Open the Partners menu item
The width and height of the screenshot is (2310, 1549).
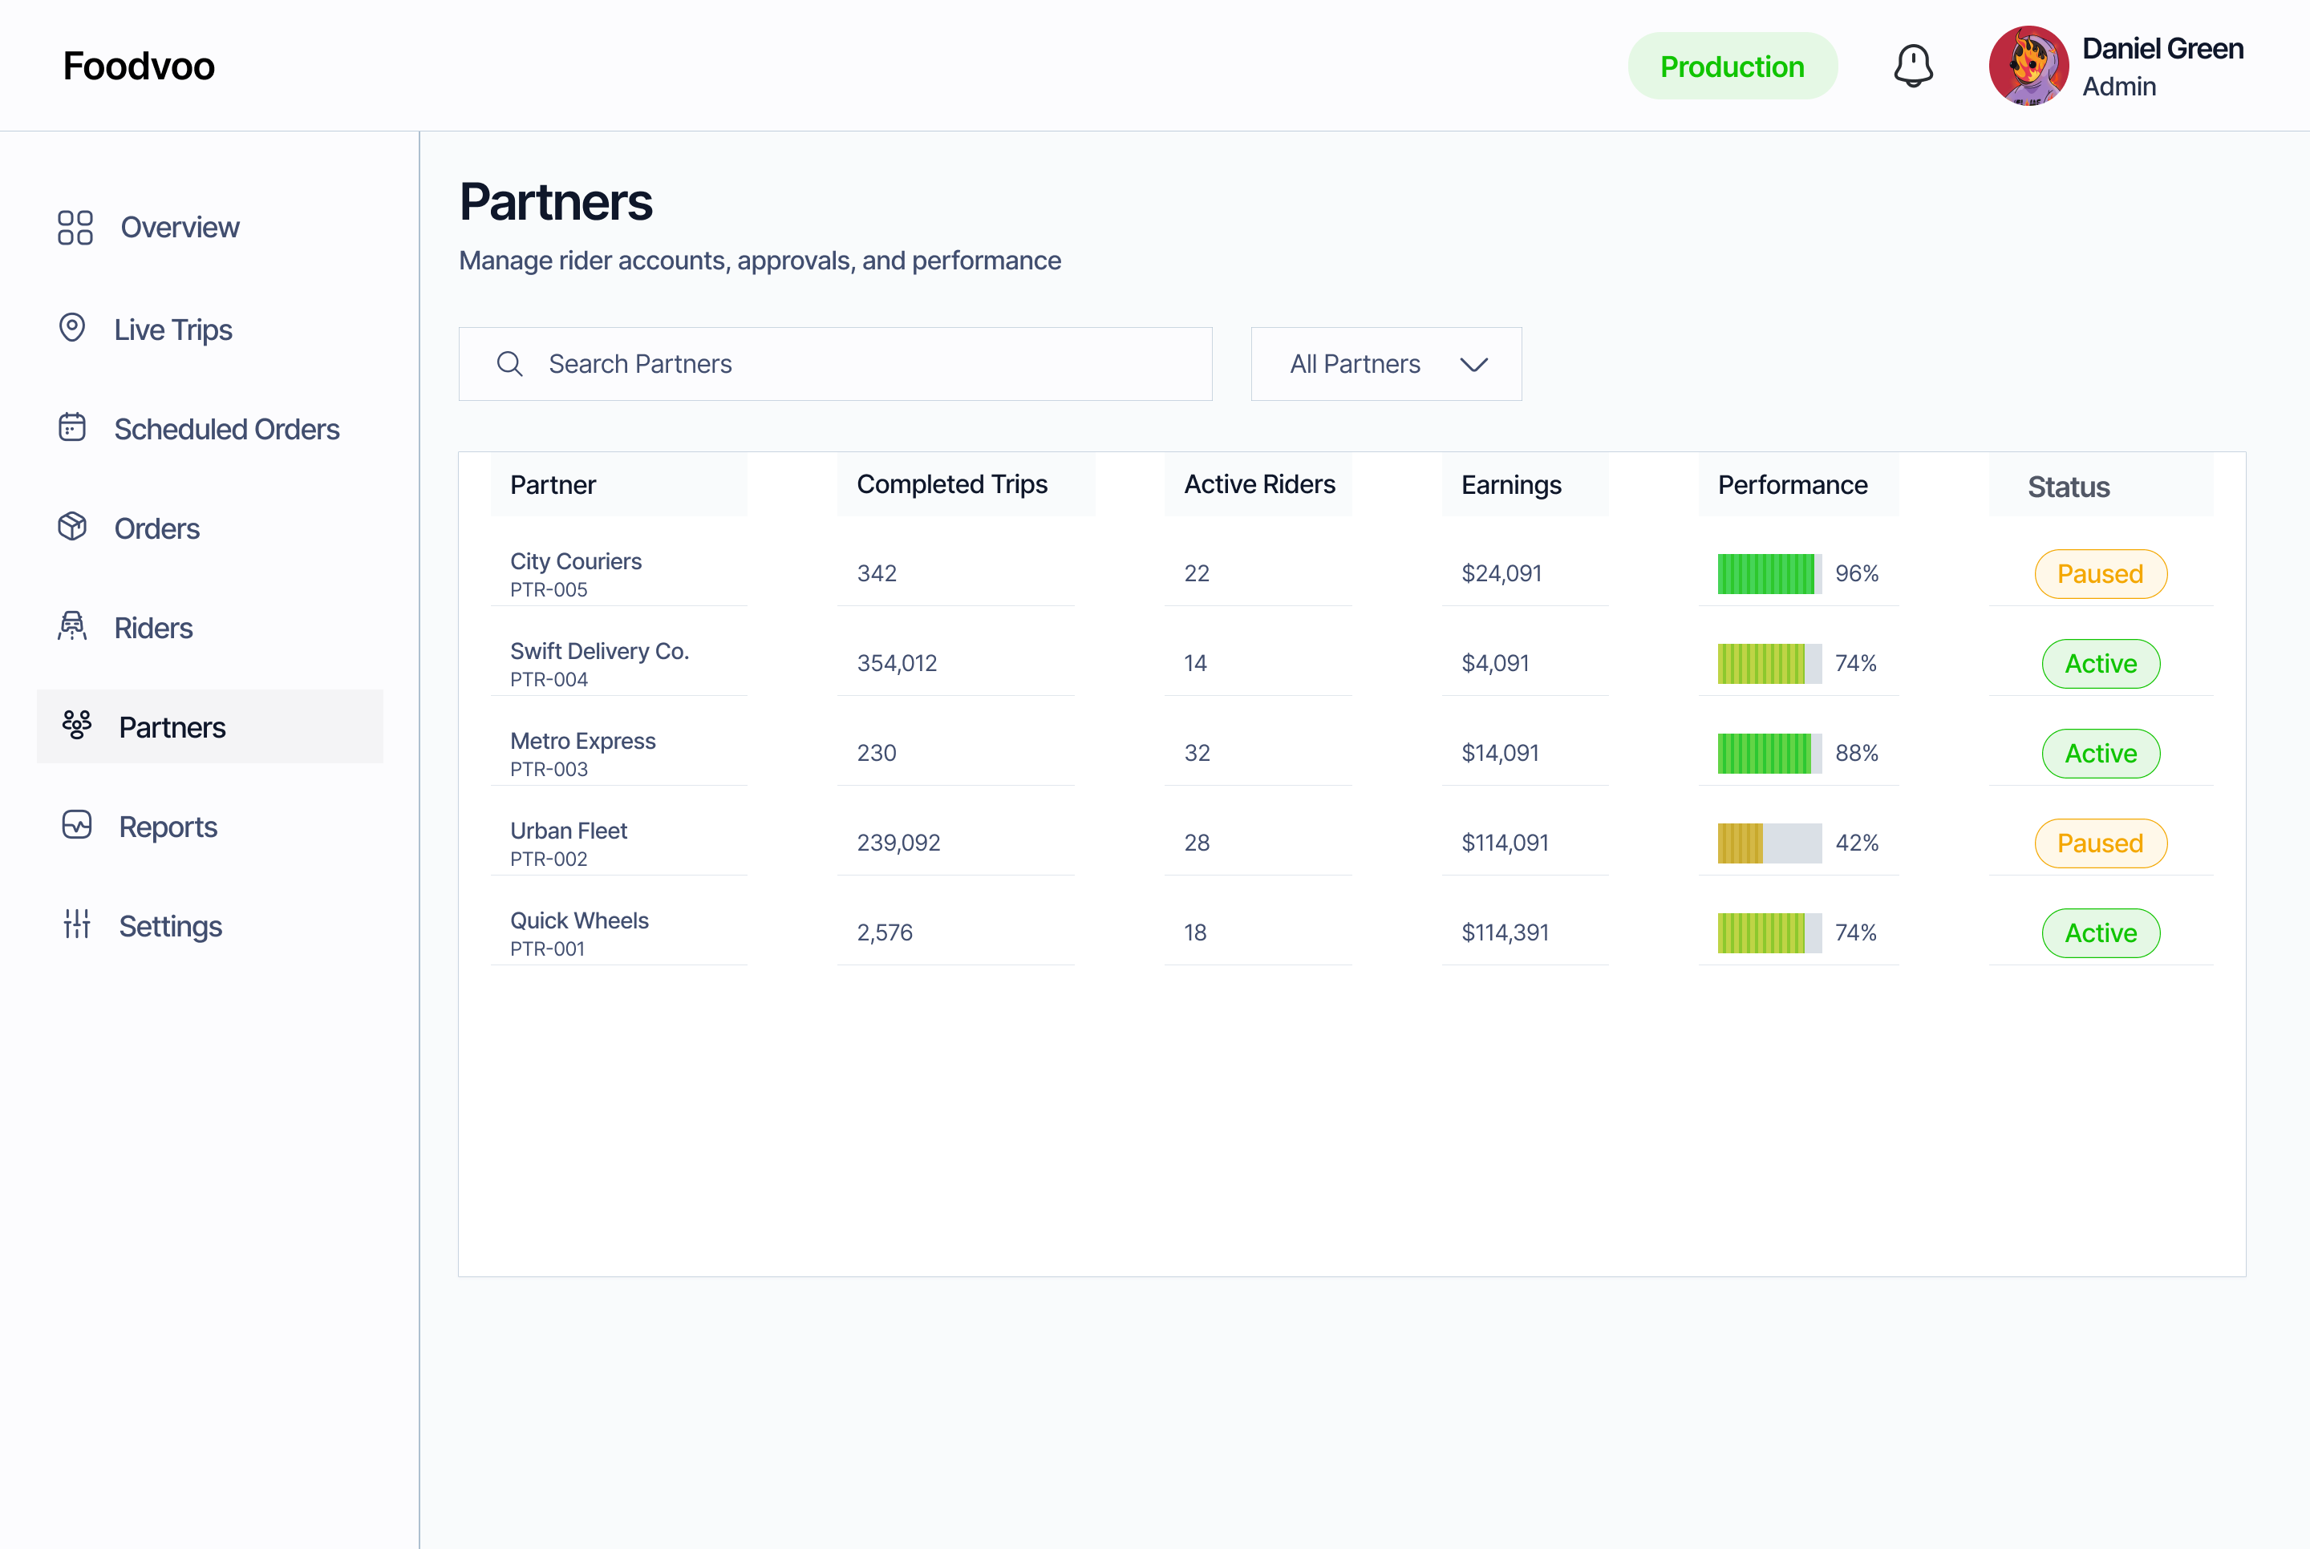(x=210, y=727)
